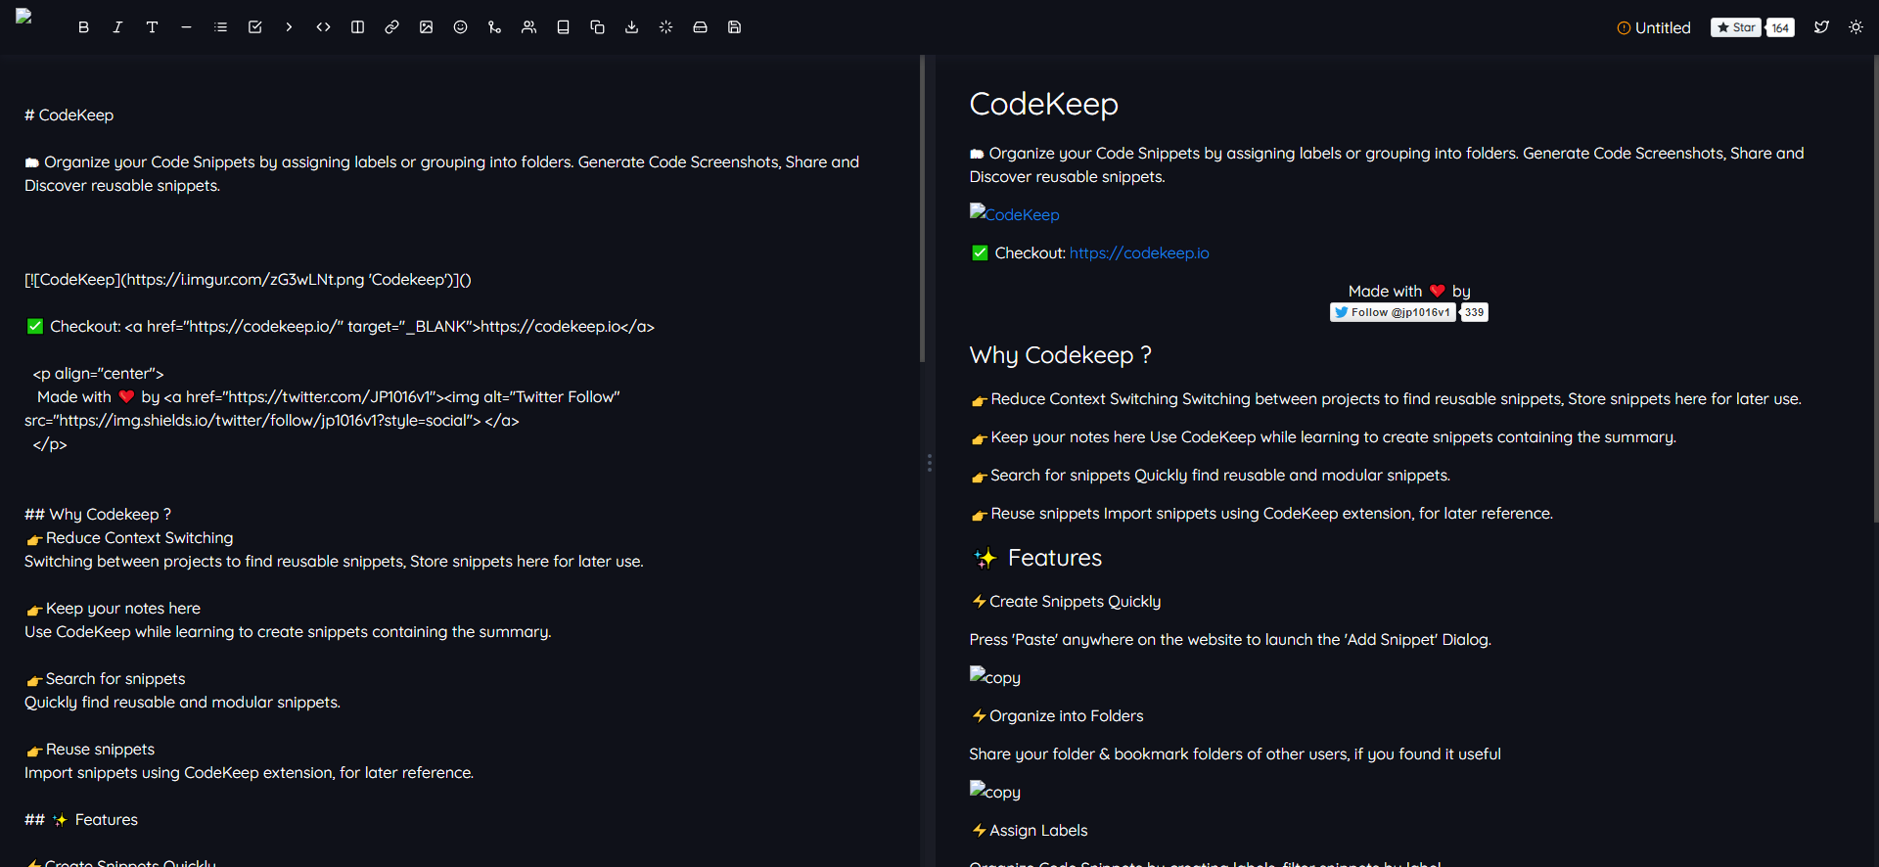Star the project on GitHub
Image resolution: width=1879 pixels, height=867 pixels.
point(1735,27)
